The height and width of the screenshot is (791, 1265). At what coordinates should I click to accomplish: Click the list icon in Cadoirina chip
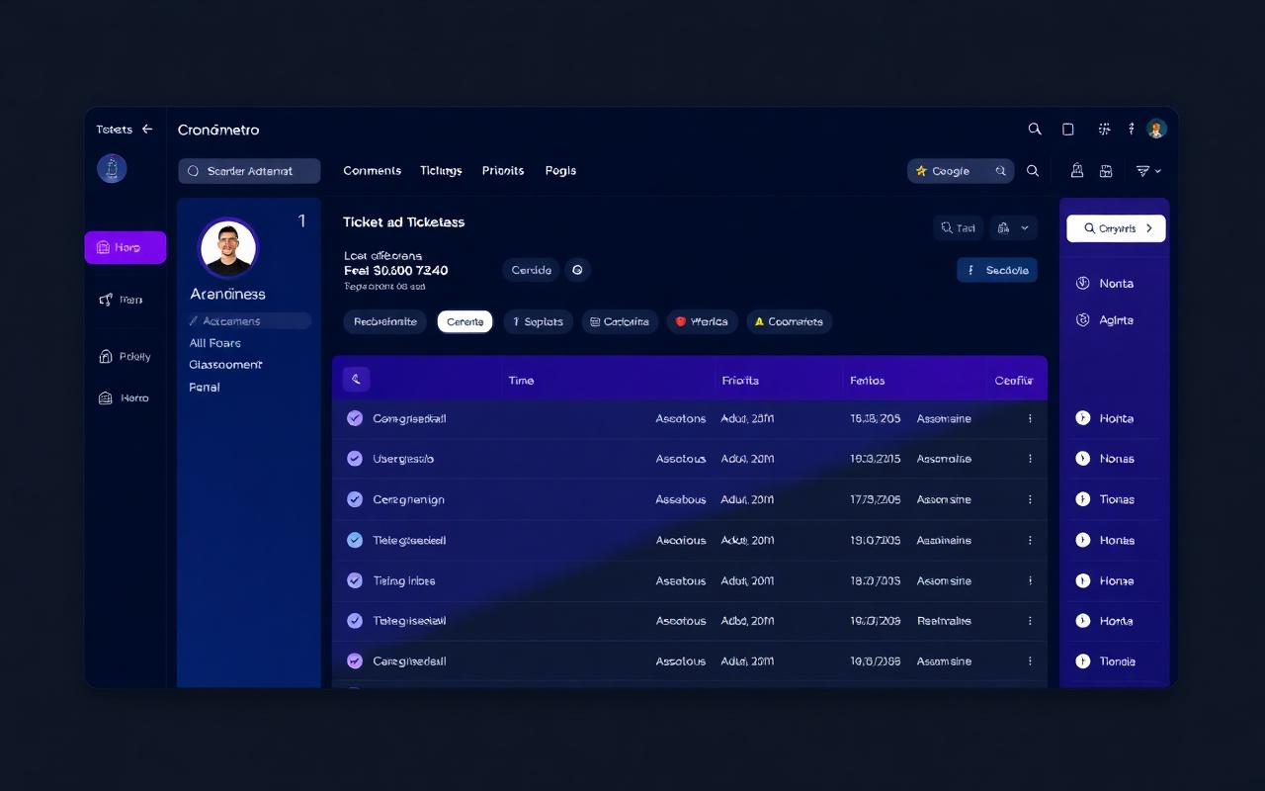click(595, 321)
